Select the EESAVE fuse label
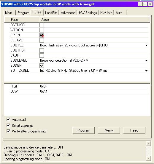Viewport: 154px width, 164px height. pos(17,40)
